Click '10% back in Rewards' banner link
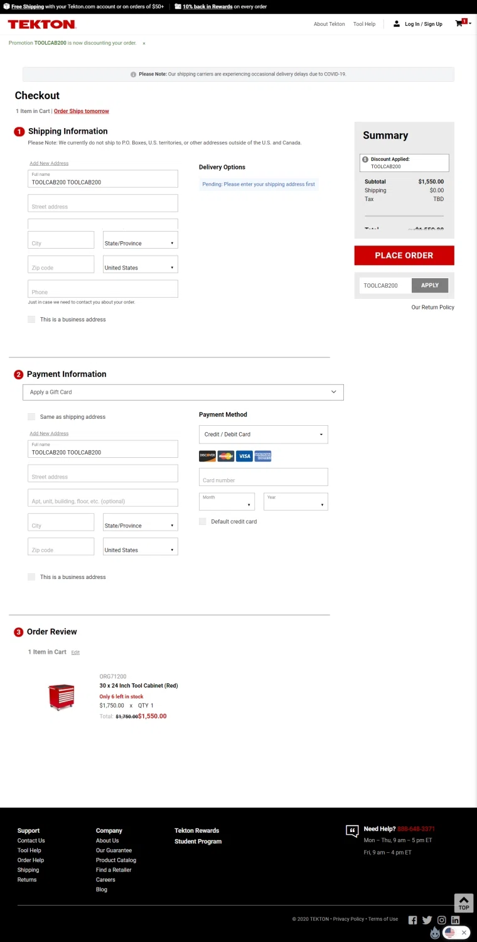 click(208, 6)
